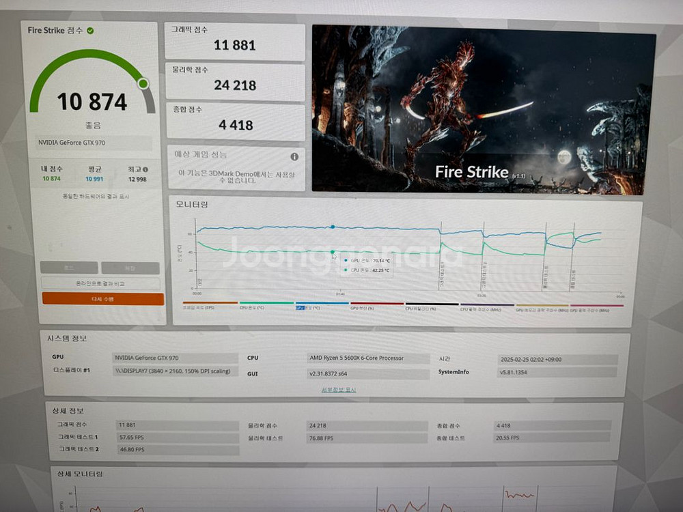Viewport: 683px width, 512px height.
Task: Click the info icon in 예상 게임 성능 panel
Action: [x=294, y=157]
